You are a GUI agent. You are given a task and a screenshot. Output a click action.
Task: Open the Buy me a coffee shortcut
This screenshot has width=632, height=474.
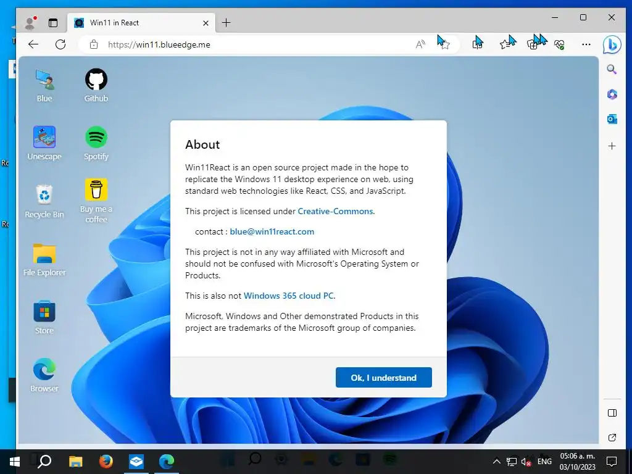point(96,201)
